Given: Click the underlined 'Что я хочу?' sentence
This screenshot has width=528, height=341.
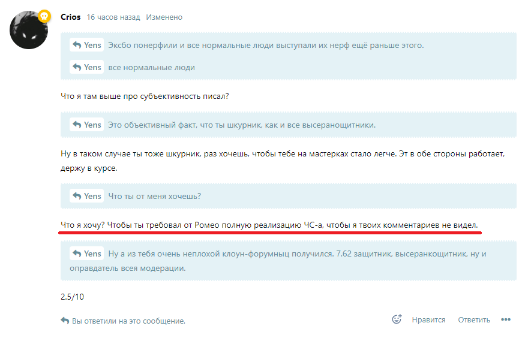Looking at the screenshot, I should point(269,225).
